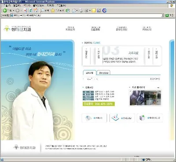
Task: Click the Edit page toolbar icon
Action: (86, 11)
